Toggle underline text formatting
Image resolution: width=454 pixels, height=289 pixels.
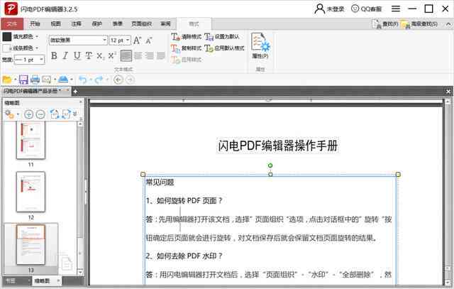pos(77,55)
